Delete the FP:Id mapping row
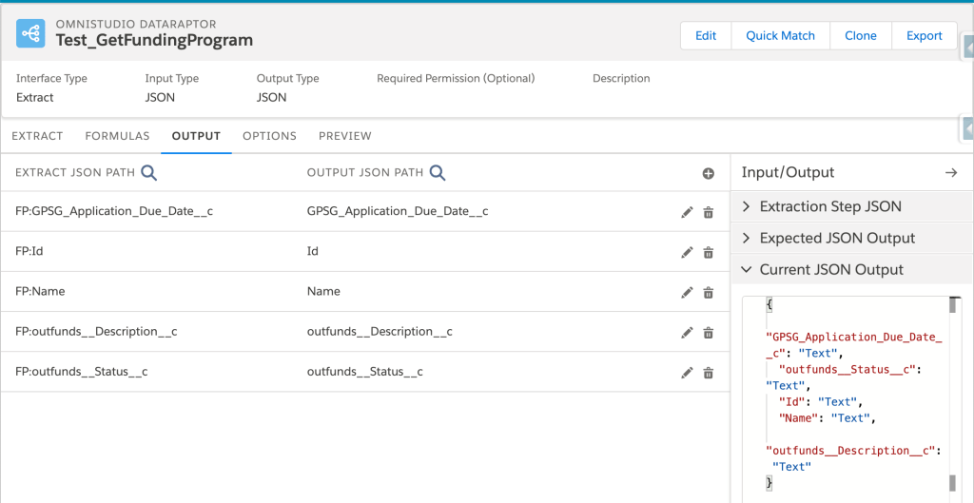Screen dimensions: 974x503 [x=708, y=252]
